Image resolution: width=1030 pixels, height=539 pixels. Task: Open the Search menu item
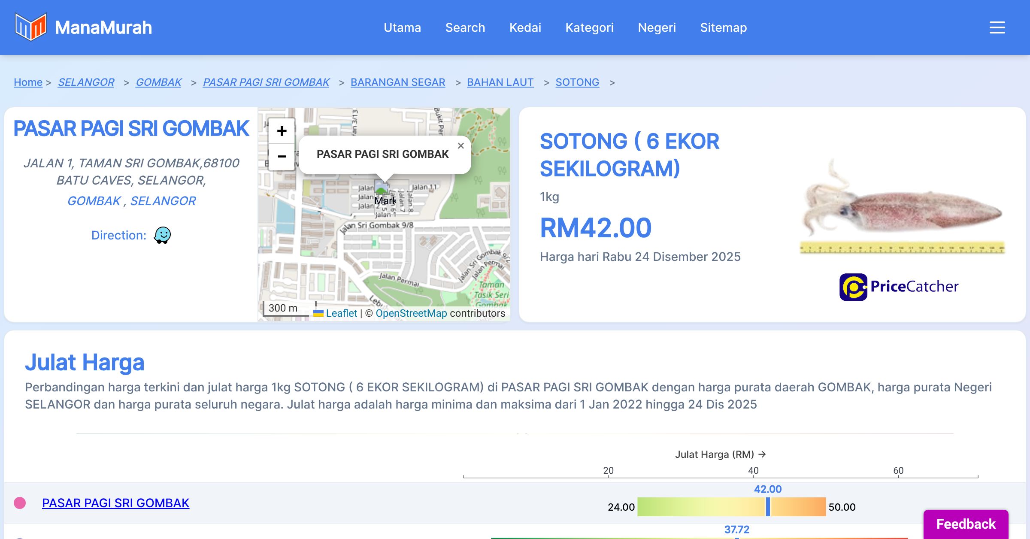tap(465, 27)
